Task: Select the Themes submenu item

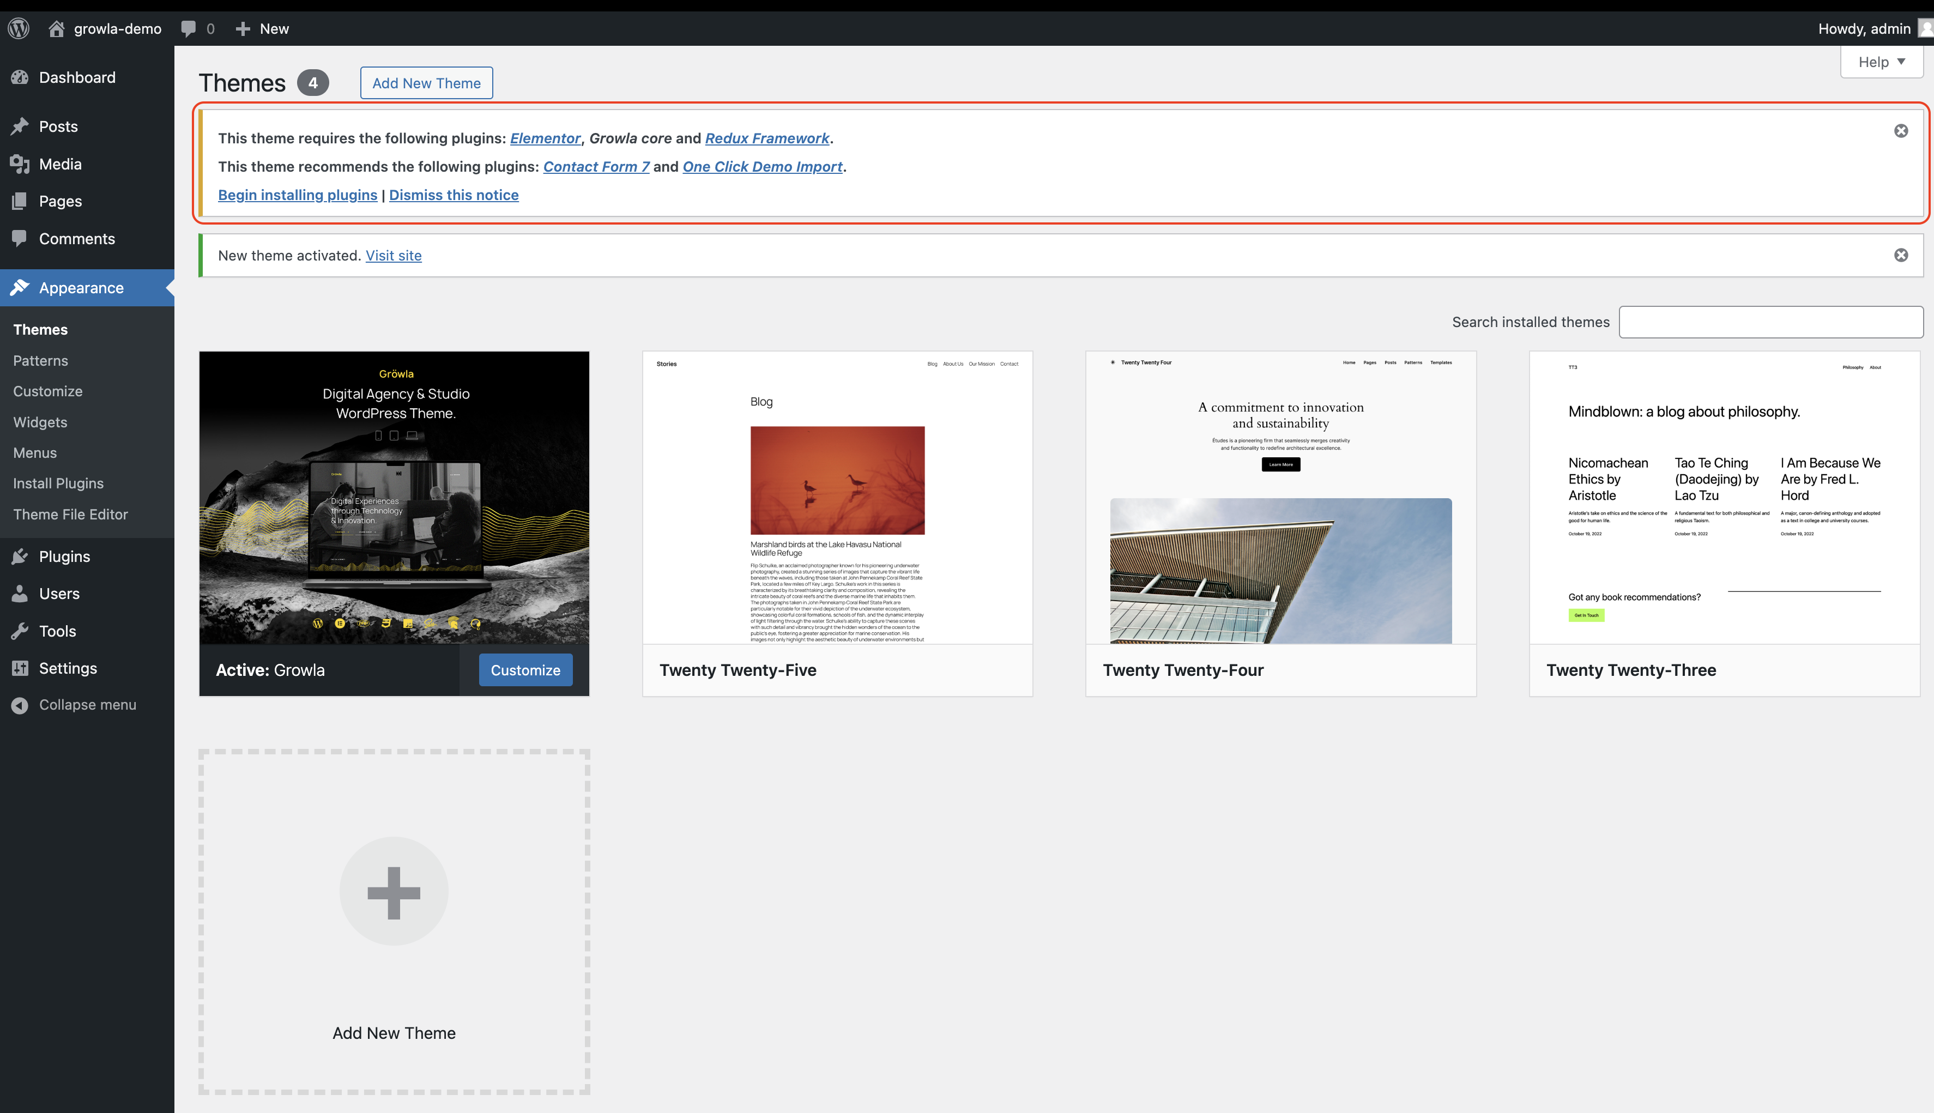Action: 40,329
